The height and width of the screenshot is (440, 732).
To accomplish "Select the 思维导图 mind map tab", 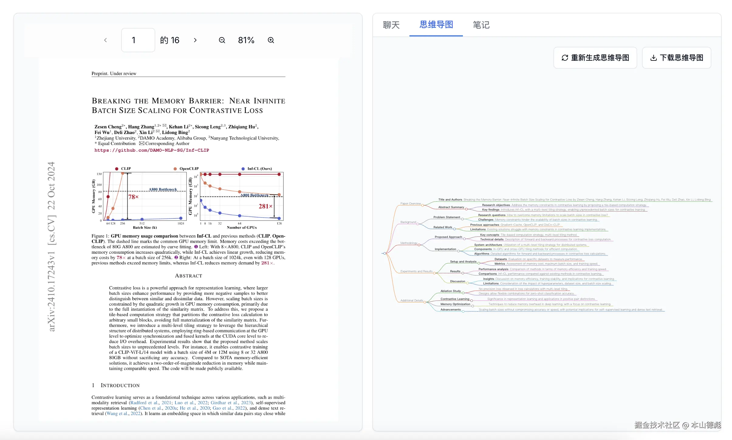I will (x=436, y=25).
